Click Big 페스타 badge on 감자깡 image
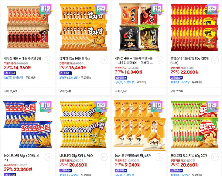 point(101,9)
